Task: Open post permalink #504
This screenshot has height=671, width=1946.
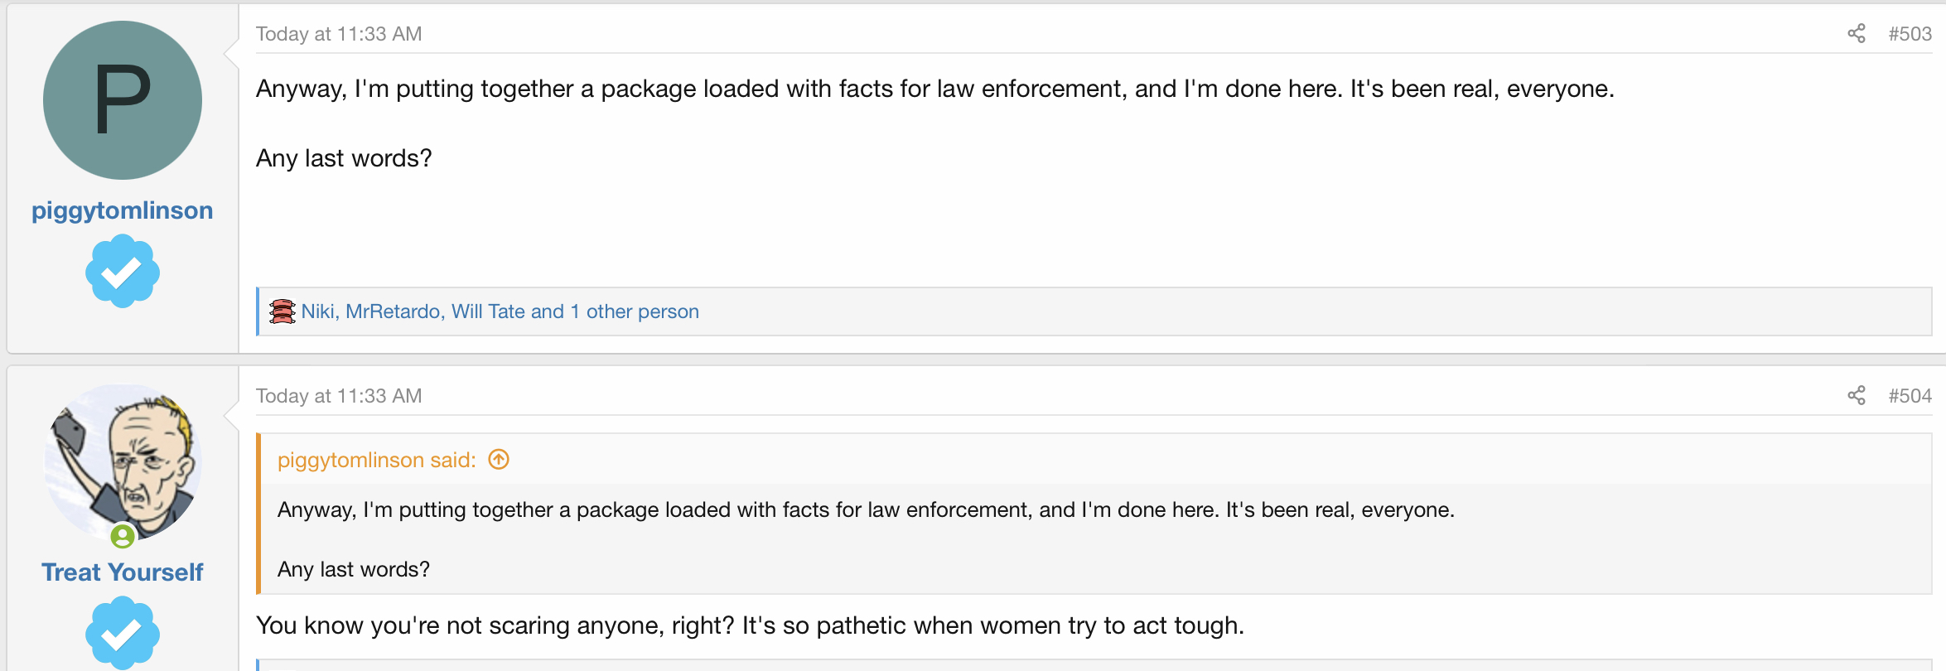Action: (1910, 396)
